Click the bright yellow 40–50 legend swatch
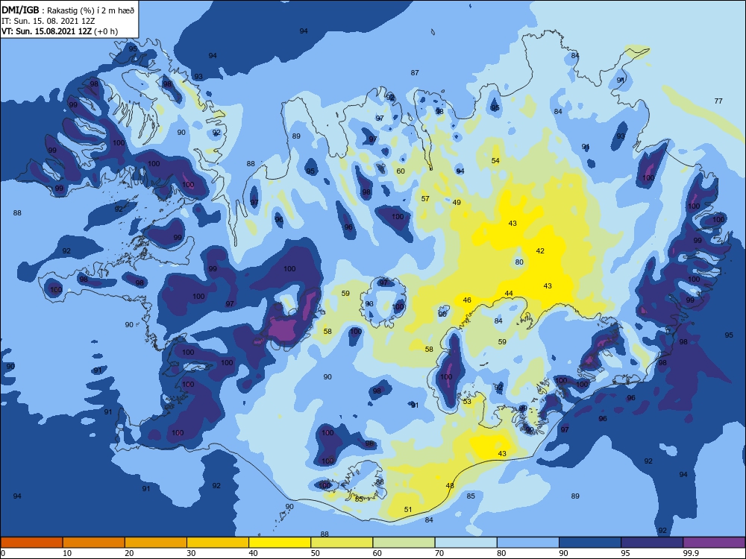The height and width of the screenshot is (559, 746). coord(280,543)
